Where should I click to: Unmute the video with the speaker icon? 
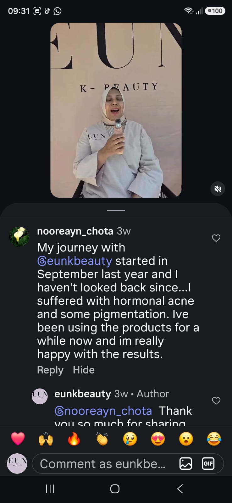point(218,189)
